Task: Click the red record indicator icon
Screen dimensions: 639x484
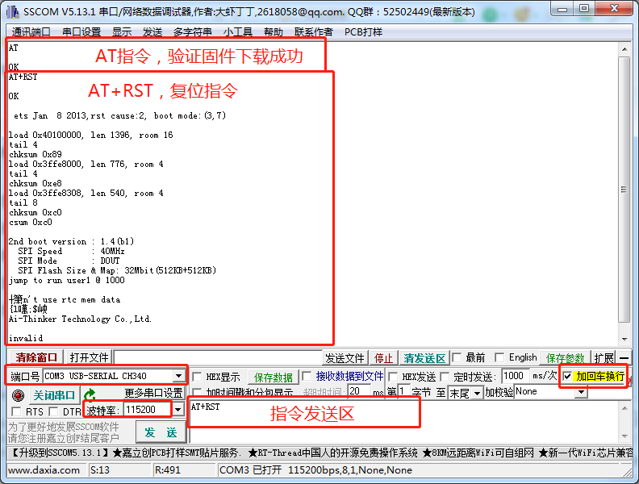Action: click(x=18, y=395)
